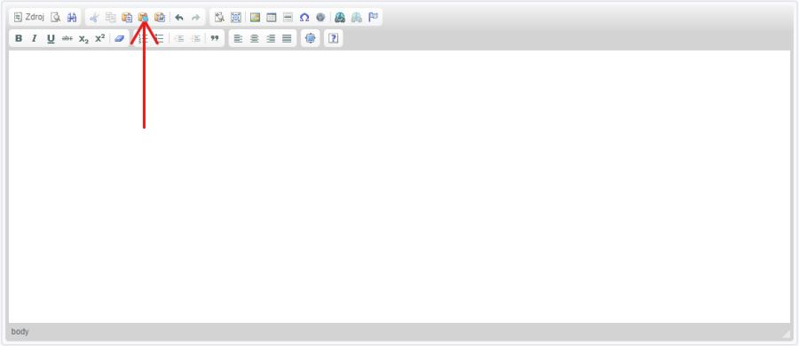Apply Block Quote formatting

tap(215, 38)
